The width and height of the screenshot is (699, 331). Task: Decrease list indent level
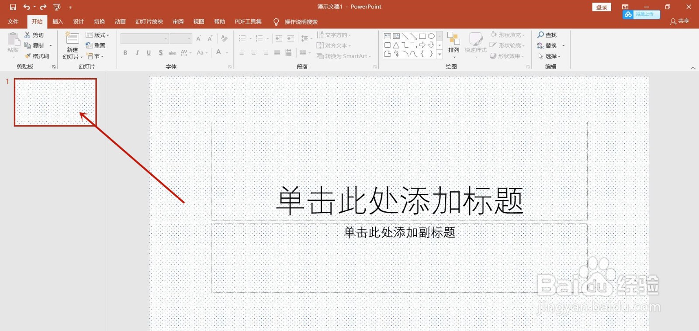tap(279, 38)
